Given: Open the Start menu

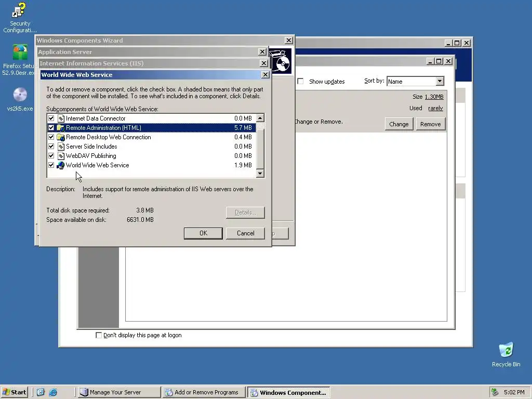Looking at the screenshot, I should click(14, 392).
